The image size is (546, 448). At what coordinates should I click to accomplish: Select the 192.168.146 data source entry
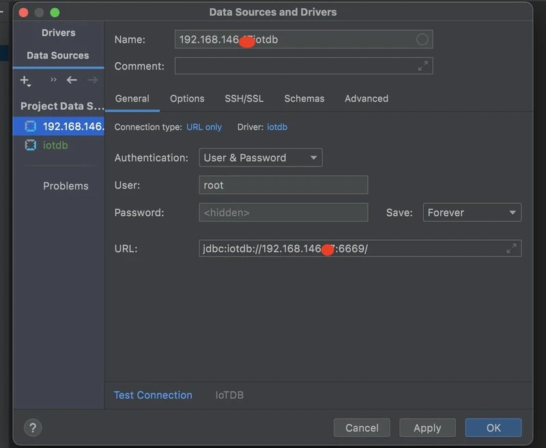59,126
